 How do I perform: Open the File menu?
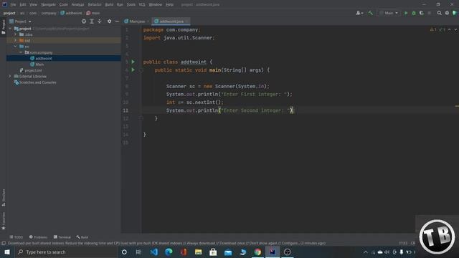[x=13, y=5]
